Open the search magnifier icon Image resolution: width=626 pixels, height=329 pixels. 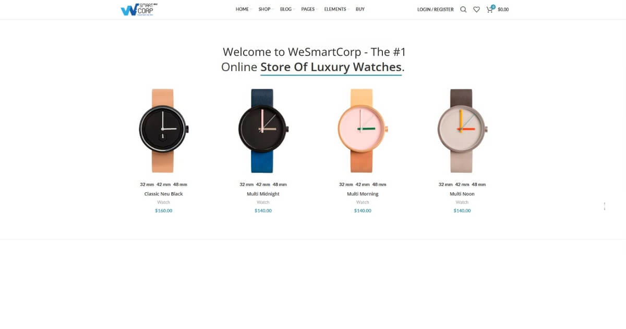tap(463, 9)
